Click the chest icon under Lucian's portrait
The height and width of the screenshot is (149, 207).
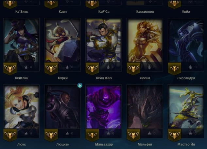(67, 133)
